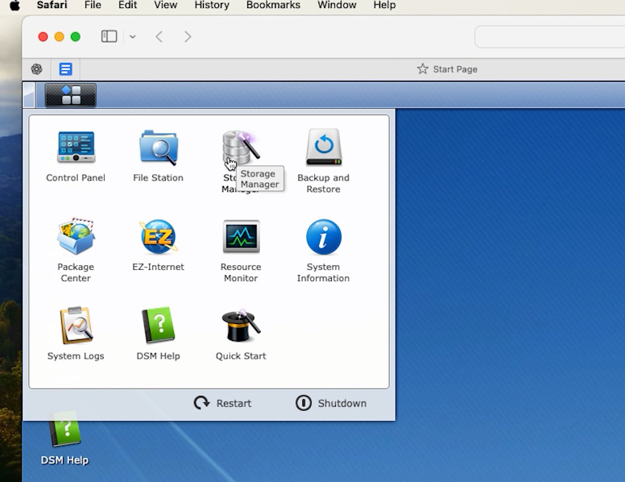Image resolution: width=625 pixels, height=482 pixels.
Task: Launch Package Center
Action: click(x=76, y=250)
